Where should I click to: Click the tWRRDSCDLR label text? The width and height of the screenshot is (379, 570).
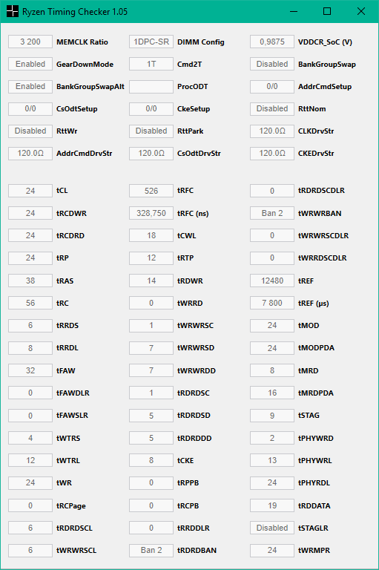click(x=323, y=258)
